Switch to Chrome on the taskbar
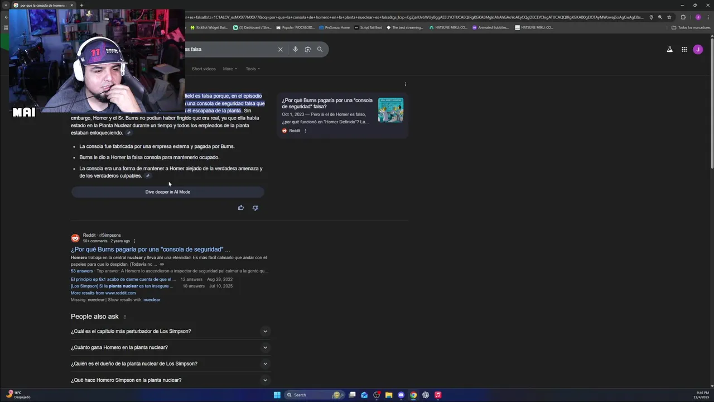Screen dimensions: 714x402 (413, 395)
